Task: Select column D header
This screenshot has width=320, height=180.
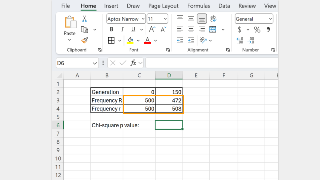Action: tap(169, 75)
